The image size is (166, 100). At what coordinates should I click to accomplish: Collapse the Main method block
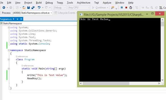click(x=9, y=69)
